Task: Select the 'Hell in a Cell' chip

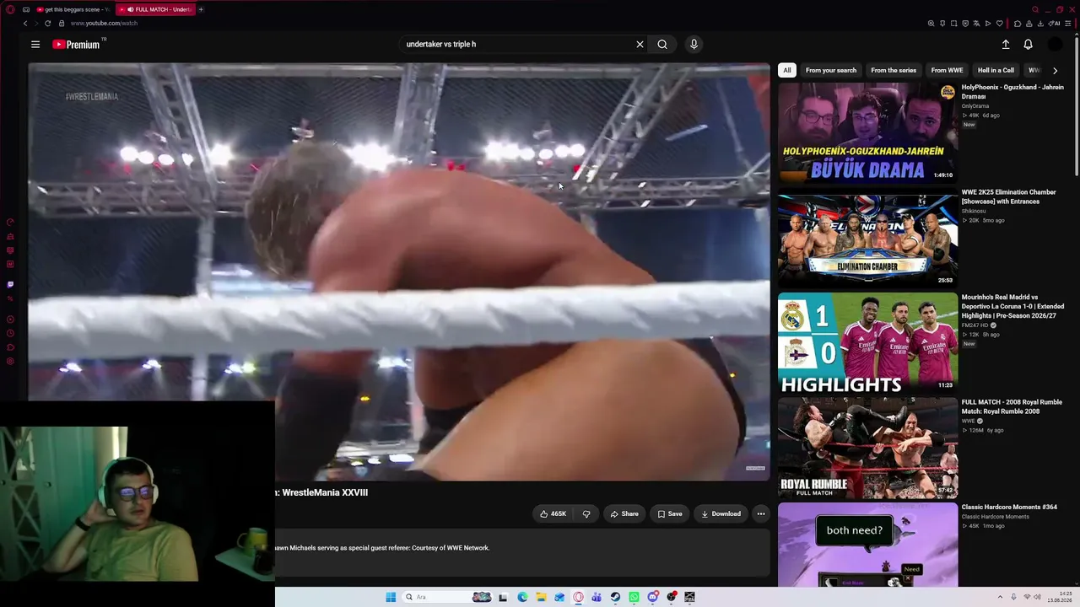Action: pos(996,71)
